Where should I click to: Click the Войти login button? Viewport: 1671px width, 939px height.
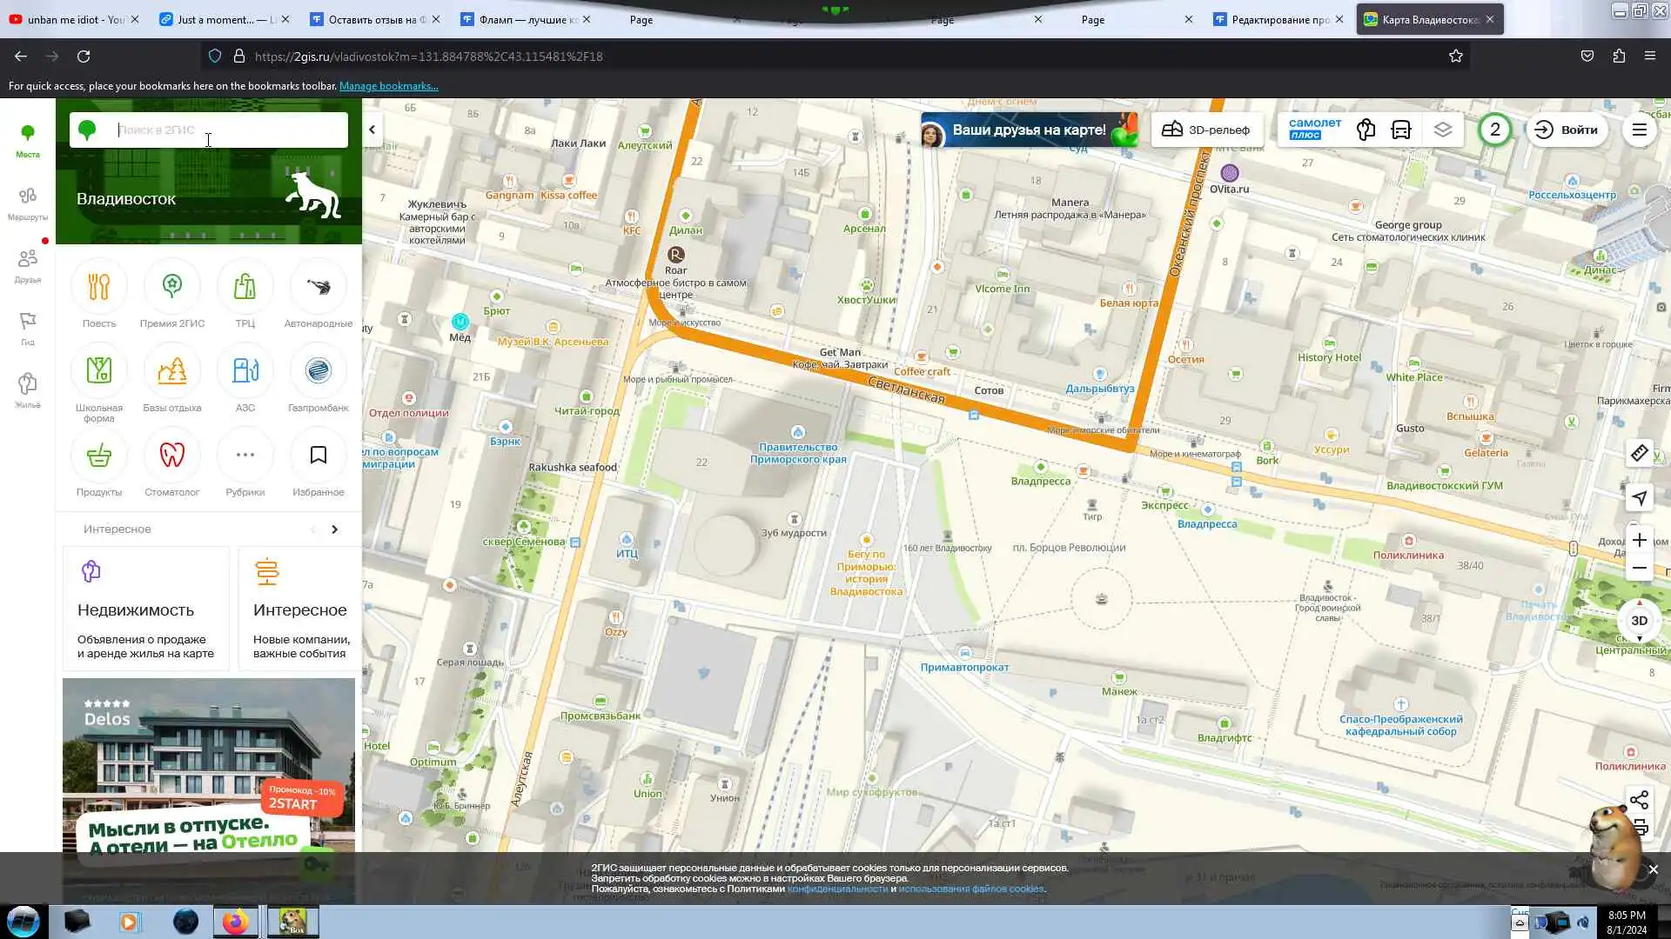pos(1567,130)
